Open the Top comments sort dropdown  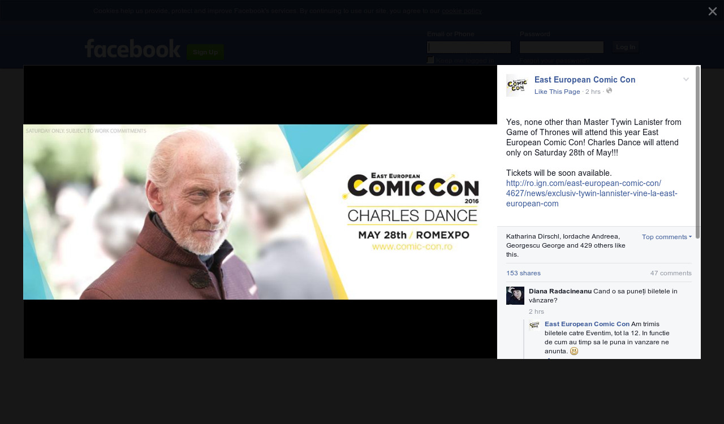(x=667, y=237)
